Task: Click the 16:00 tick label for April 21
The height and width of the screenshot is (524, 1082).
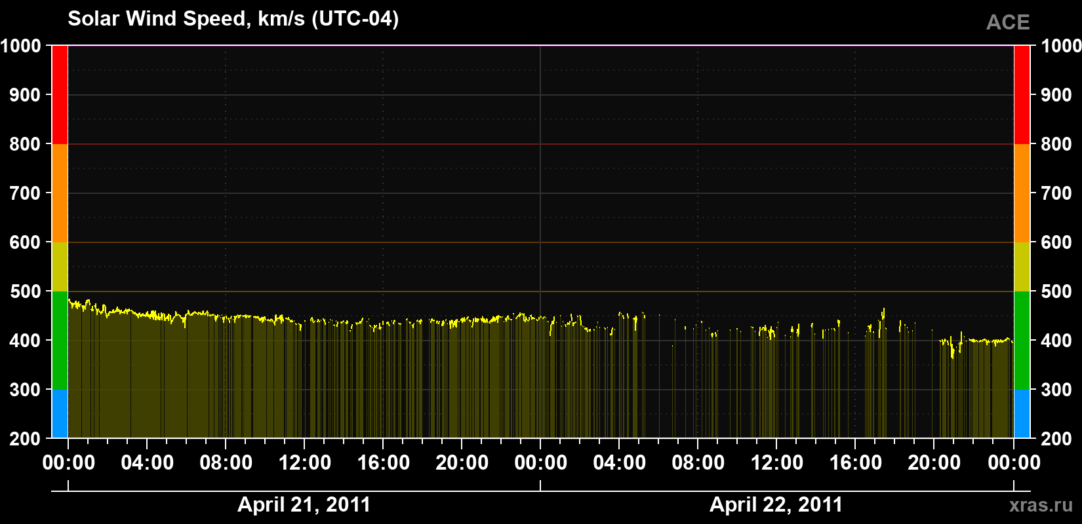Action: [x=384, y=463]
